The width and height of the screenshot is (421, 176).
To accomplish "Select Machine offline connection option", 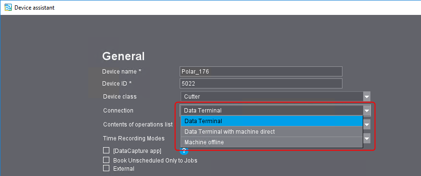I will pyautogui.click(x=272, y=142).
